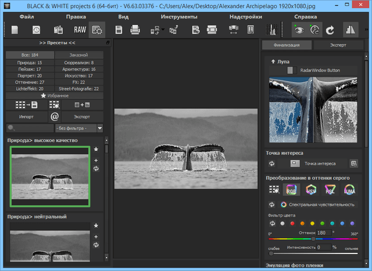Toggle the eye preview icon in toolbar
Viewport: 372px width, 271px height.
pos(299,29)
